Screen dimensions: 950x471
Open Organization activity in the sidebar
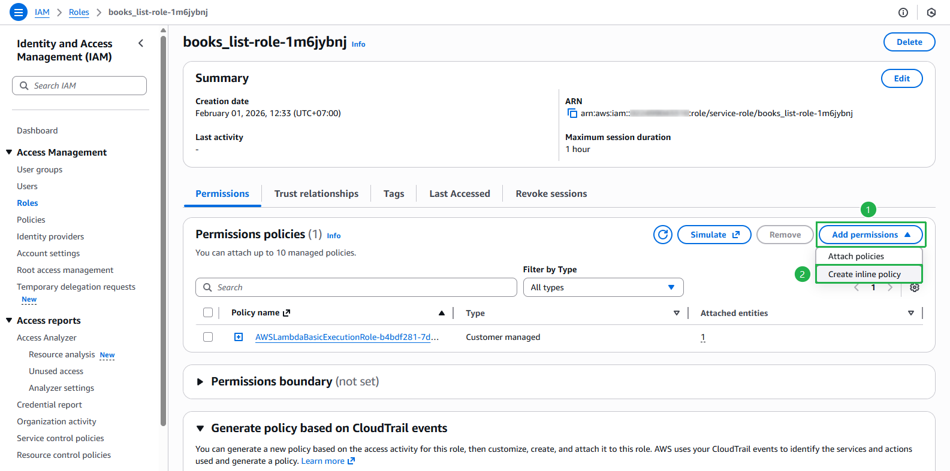(56, 421)
